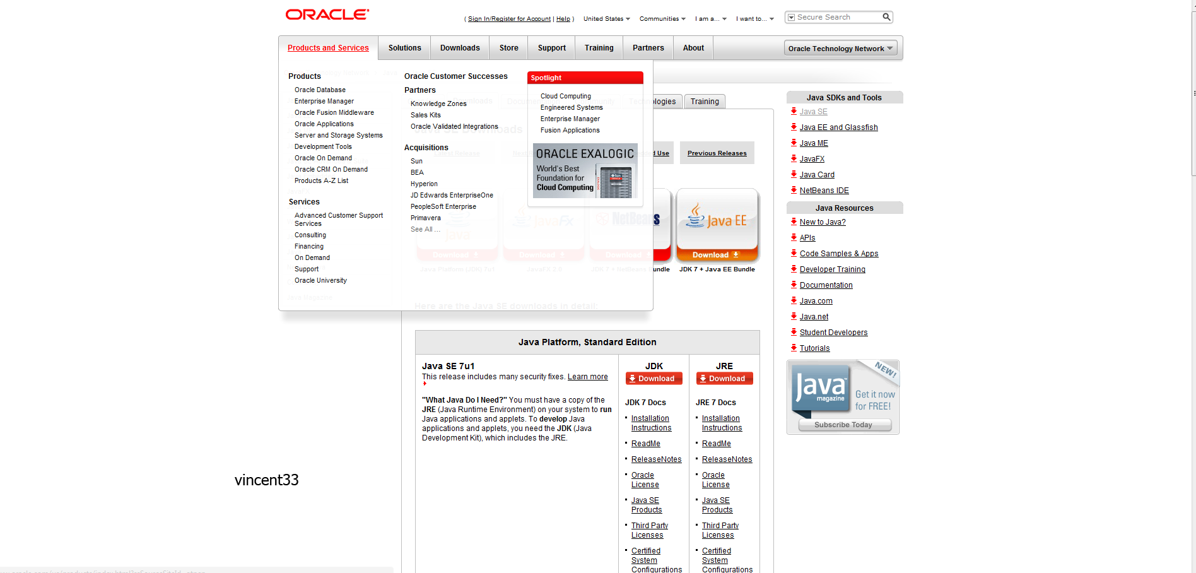Click the Java magazine logo
The width and height of the screenshot is (1196, 573).
821,388
